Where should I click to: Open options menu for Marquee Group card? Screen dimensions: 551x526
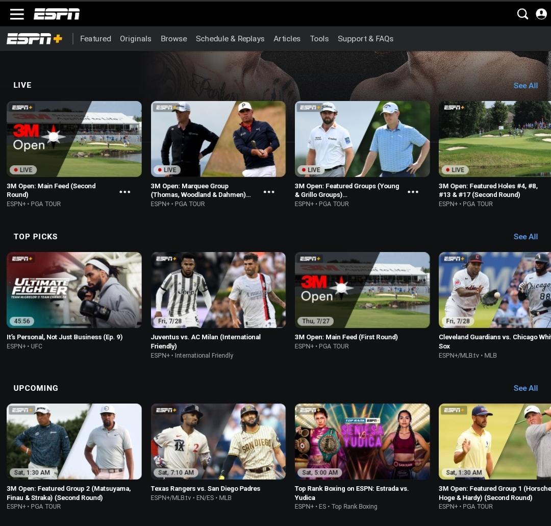[x=269, y=192]
